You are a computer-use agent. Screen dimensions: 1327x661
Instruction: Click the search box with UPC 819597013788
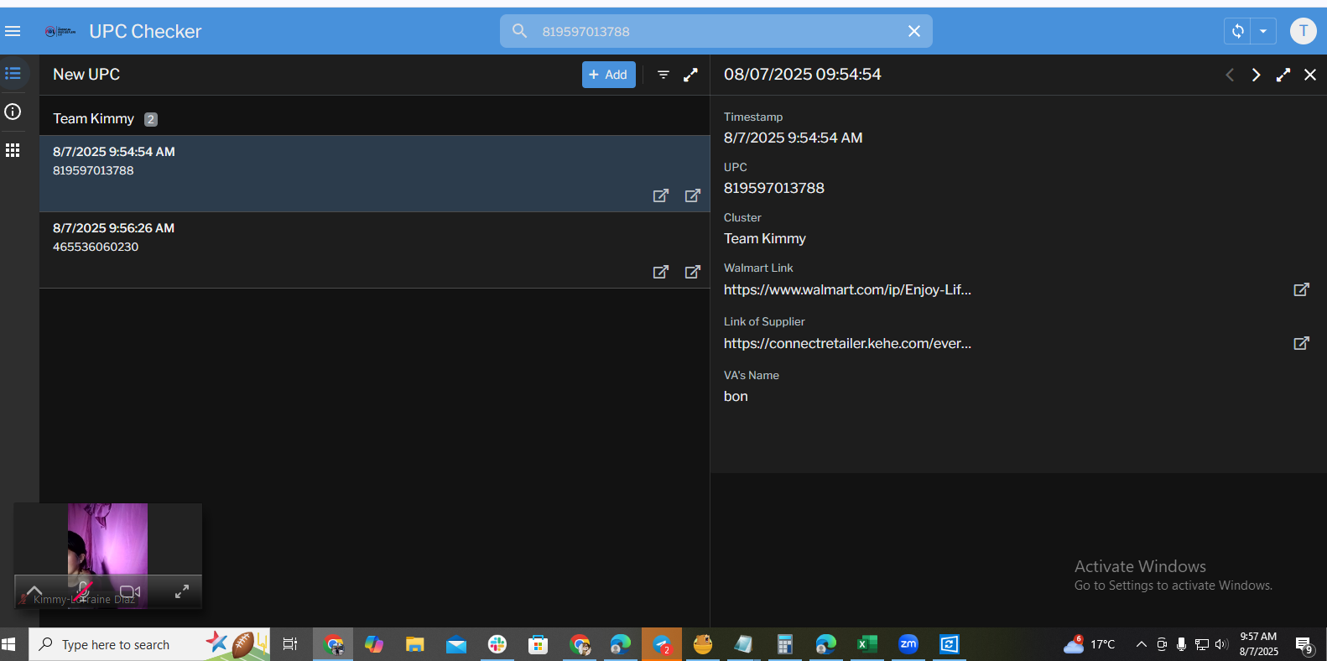point(713,31)
